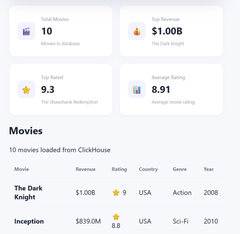Click the Movies in database caption
This screenshot has width=240, height=234.
pyautogui.click(x=61, y=44)
